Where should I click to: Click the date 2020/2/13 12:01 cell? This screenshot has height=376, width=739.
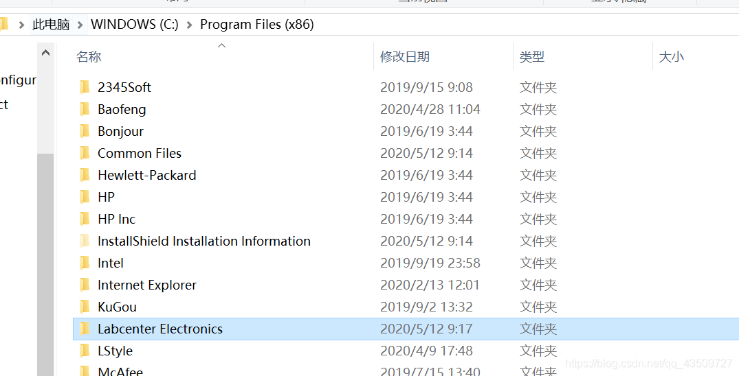430,285
